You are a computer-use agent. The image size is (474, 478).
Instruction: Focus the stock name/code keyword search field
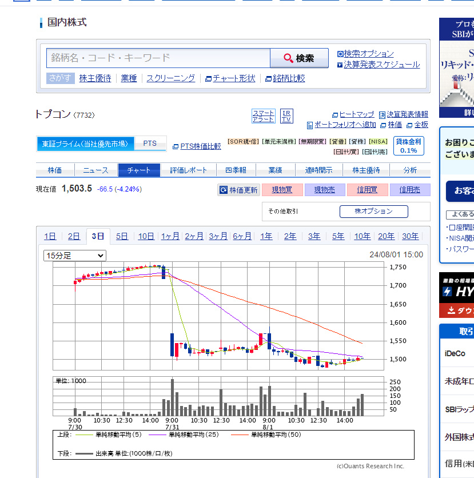(158, 58)
